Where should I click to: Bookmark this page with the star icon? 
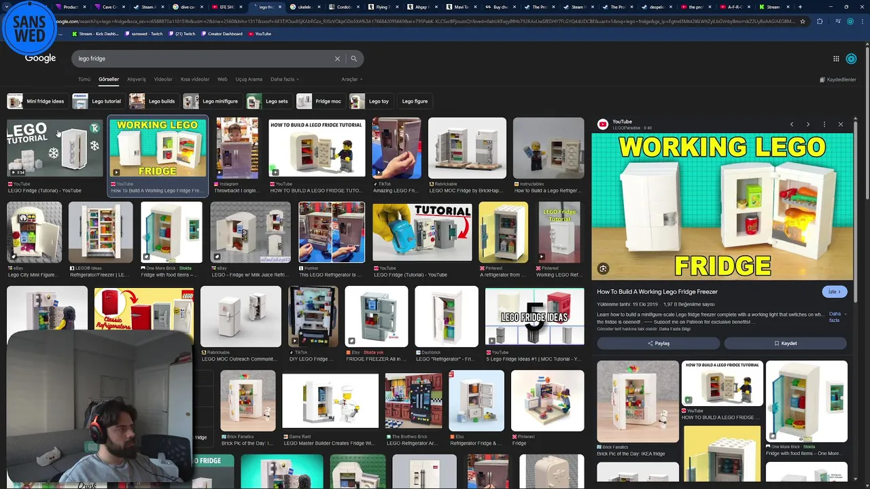tap(803, 21)
